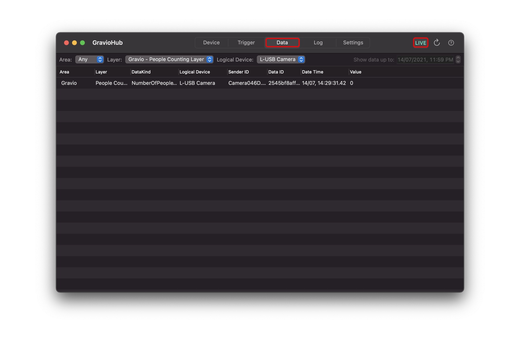Open the Log tab
520x339 pixels.
click(x=318, y=42)
